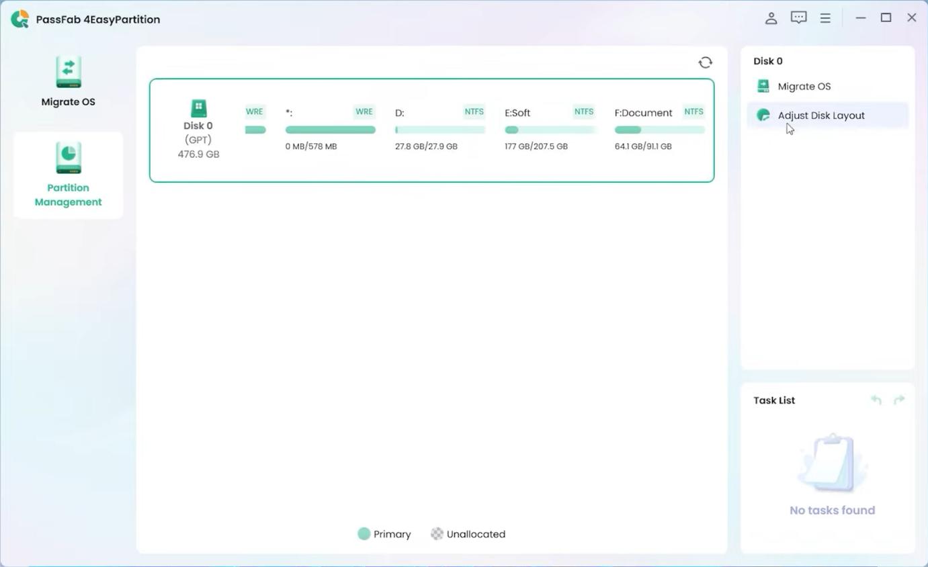The width and height of the screenshot is (928, 567).
Task: Open the feedback chat icon
Action: click(798, 18)
